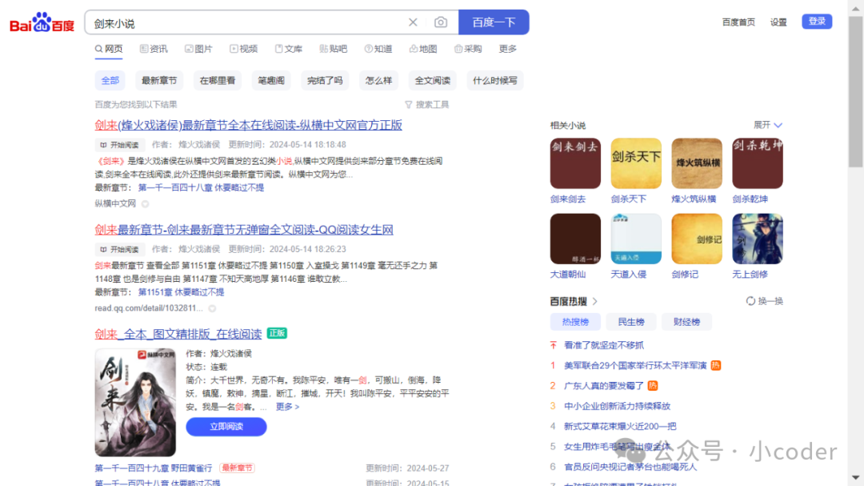Switch hot list to 财经榜

tap(686, 321)
